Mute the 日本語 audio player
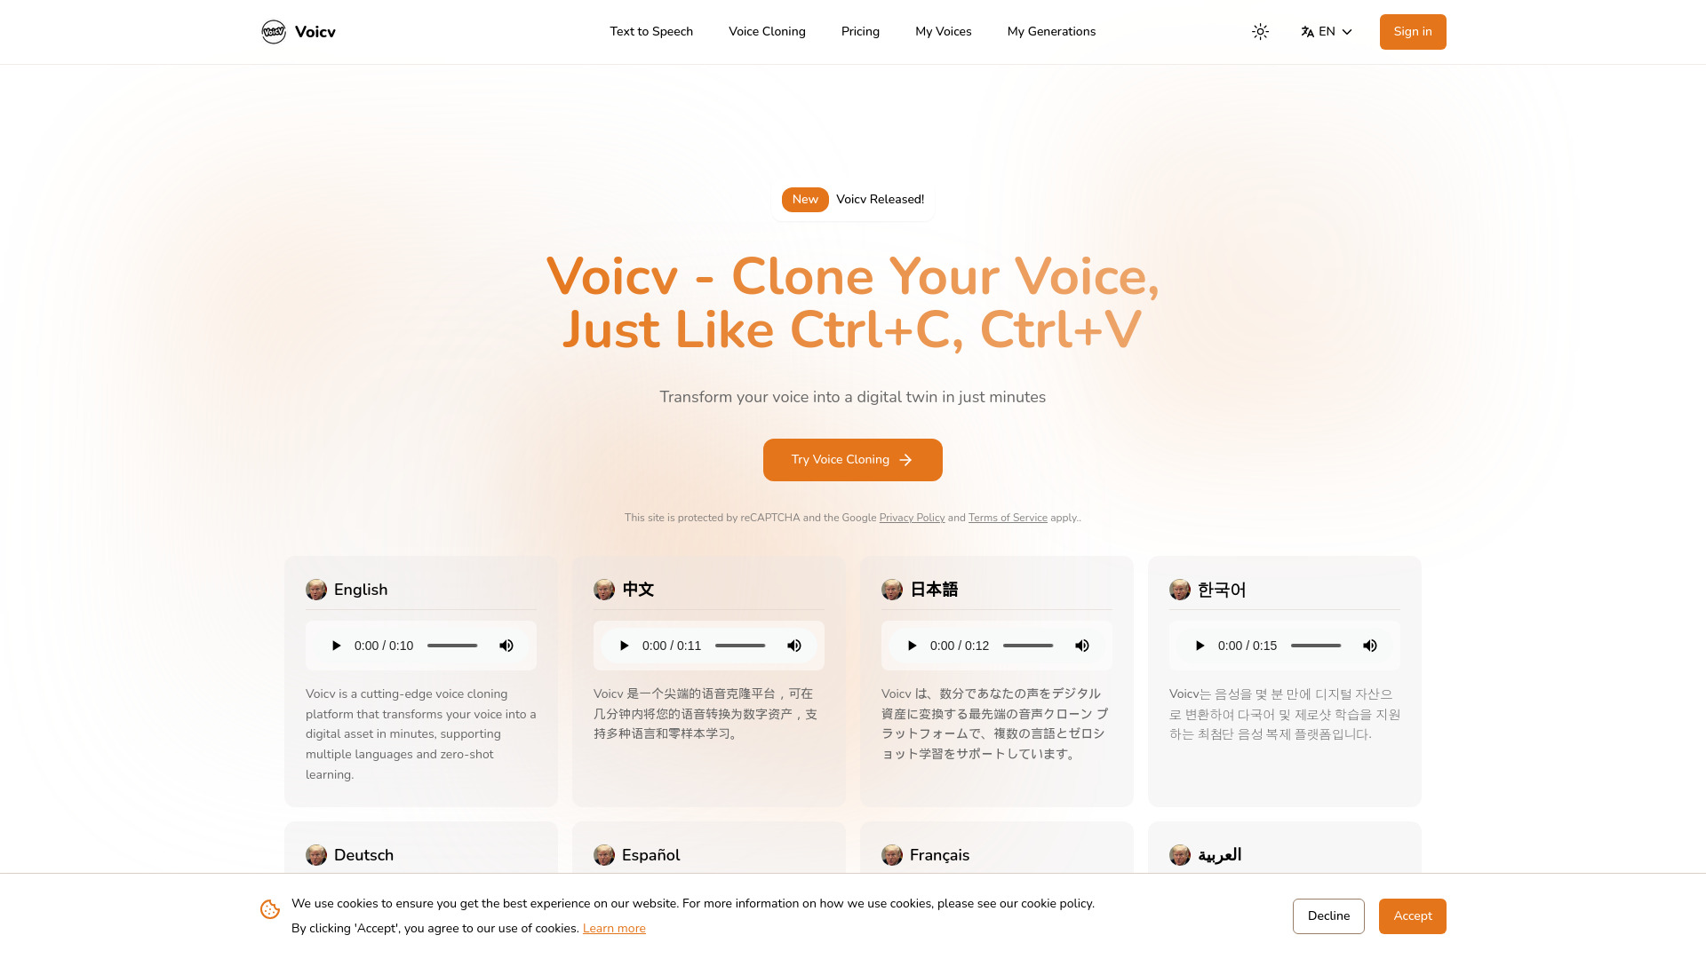The width and height of the screenshot is (1706, 959). pos(1081,646)
